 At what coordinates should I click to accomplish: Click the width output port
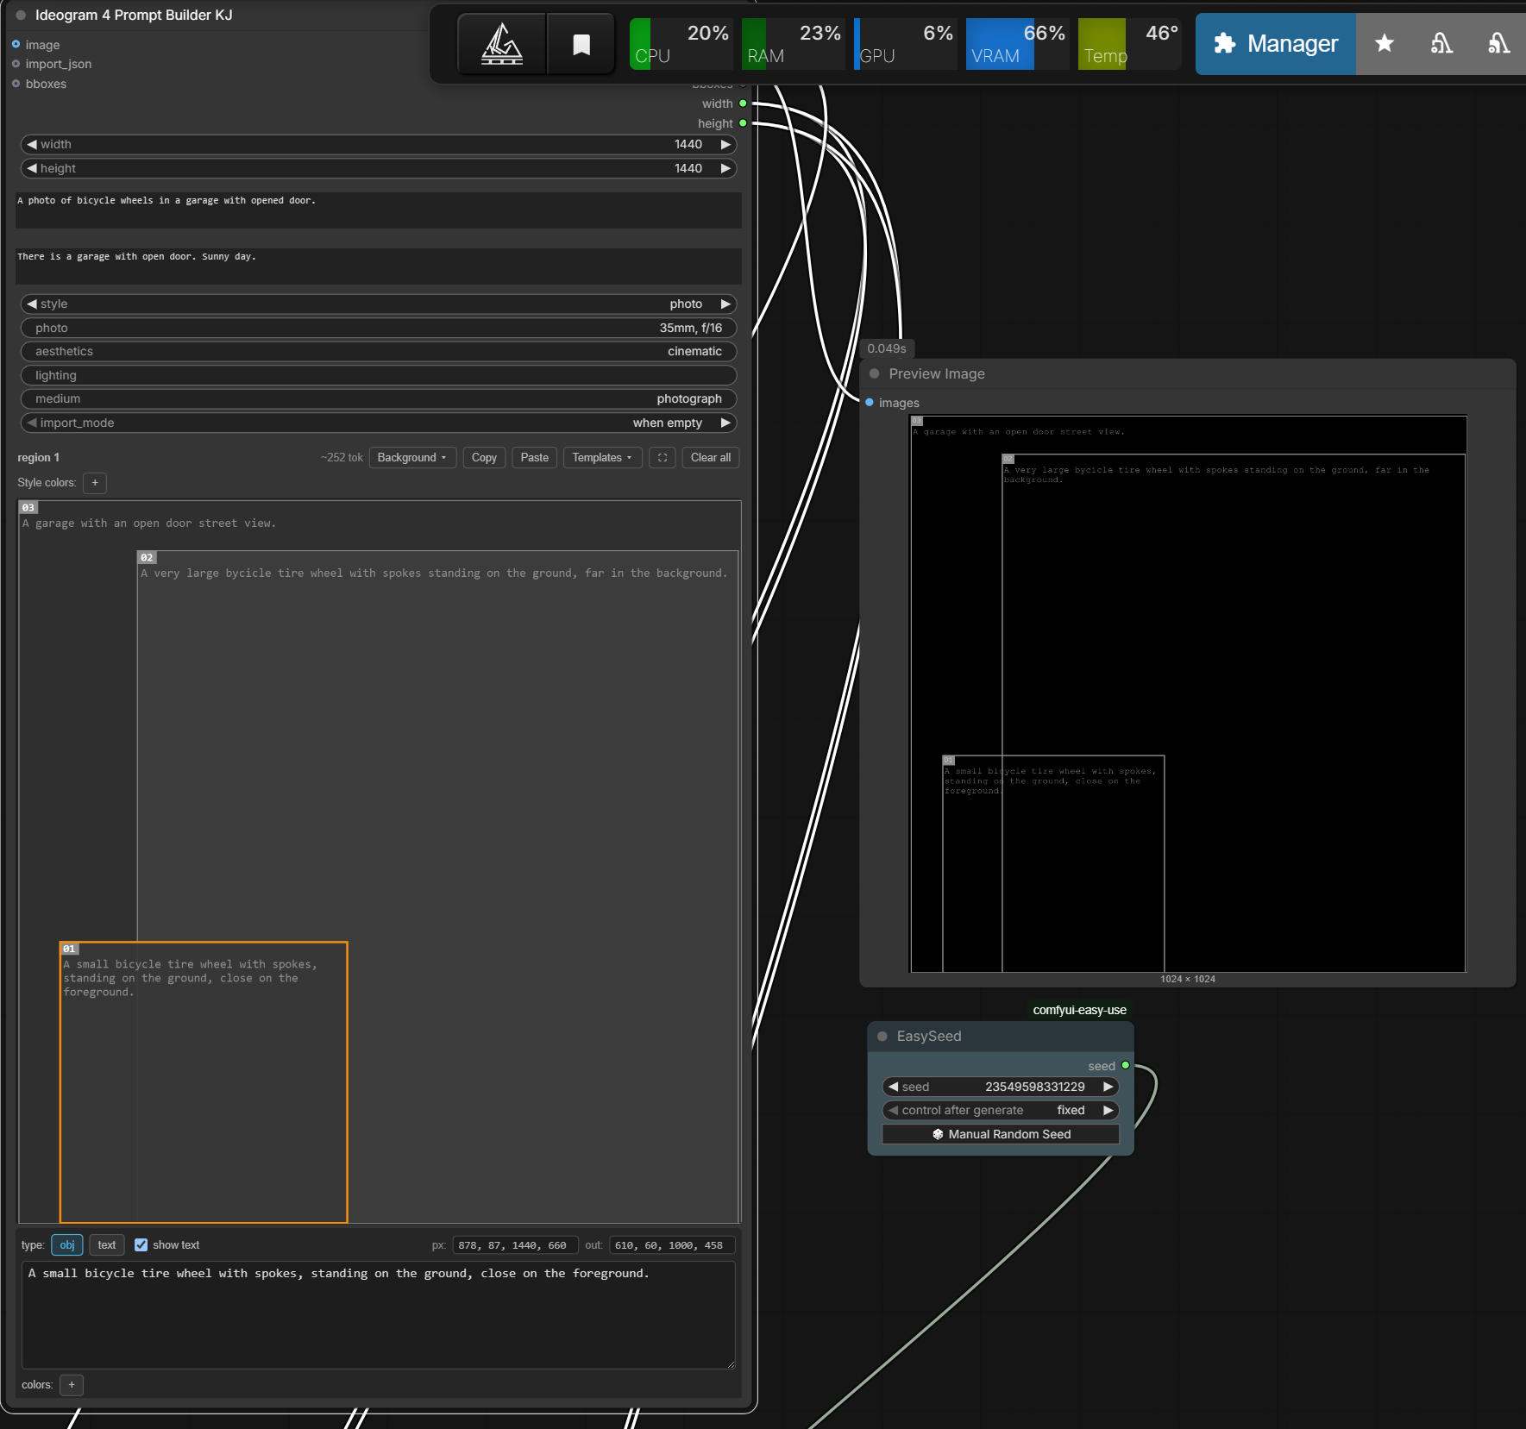click(x=743, y=103)
